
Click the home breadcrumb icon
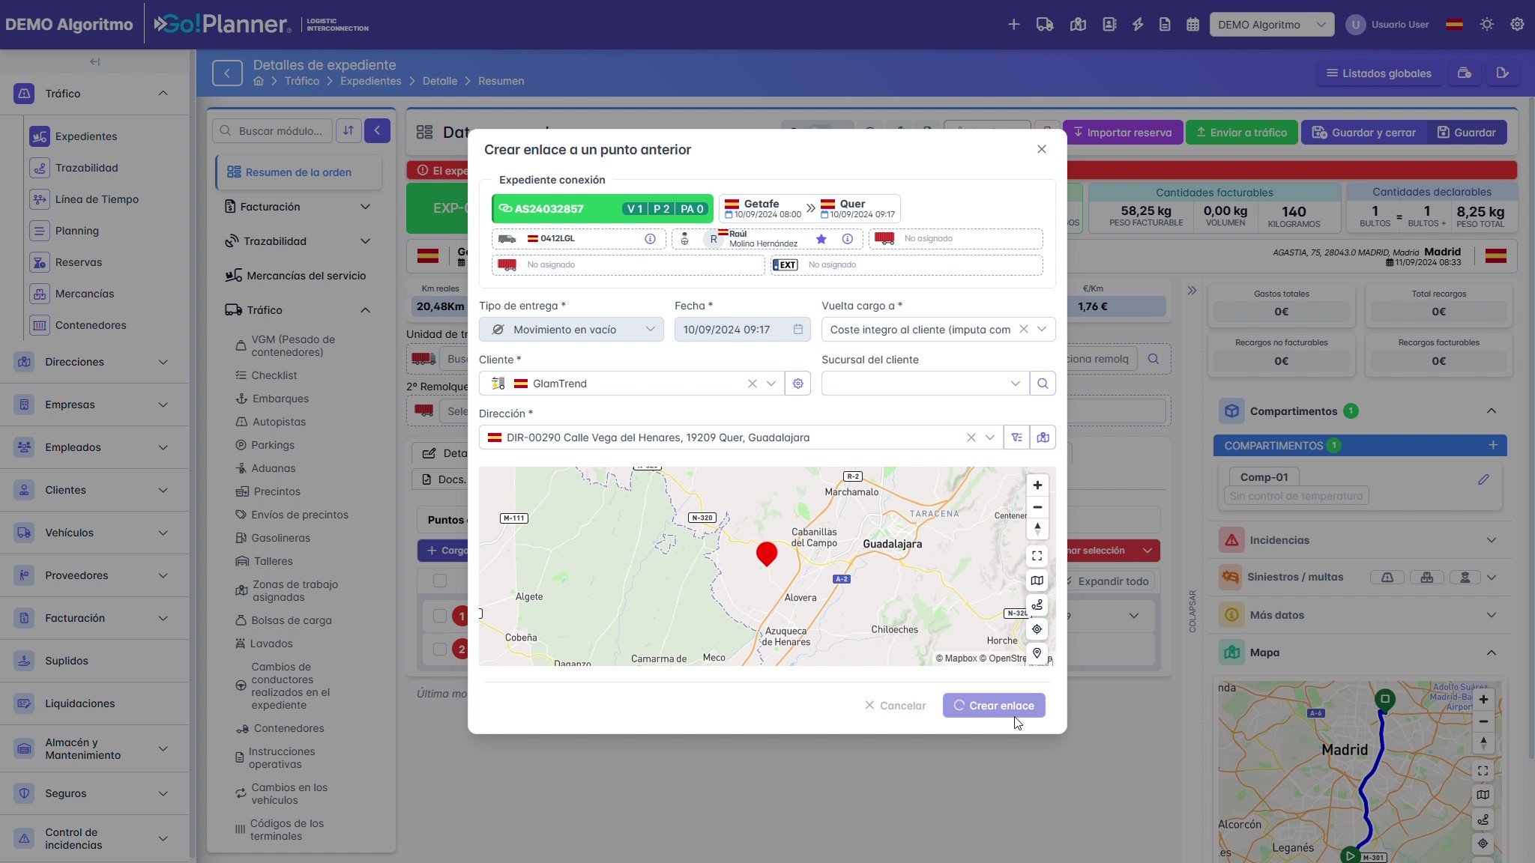(259, 81)
